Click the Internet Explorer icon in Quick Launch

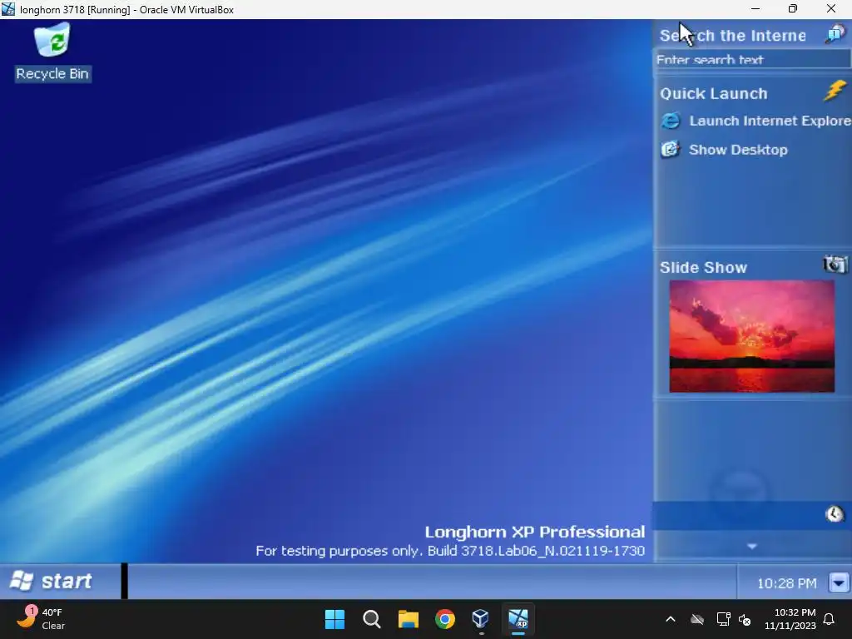(x=671, y=121)
